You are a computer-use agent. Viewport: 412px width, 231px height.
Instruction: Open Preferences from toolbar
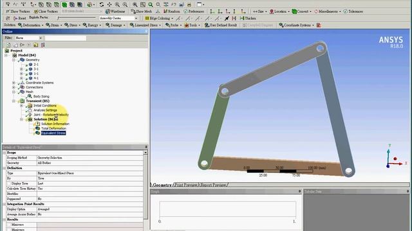pyautogui.click(x=194, y=12)
